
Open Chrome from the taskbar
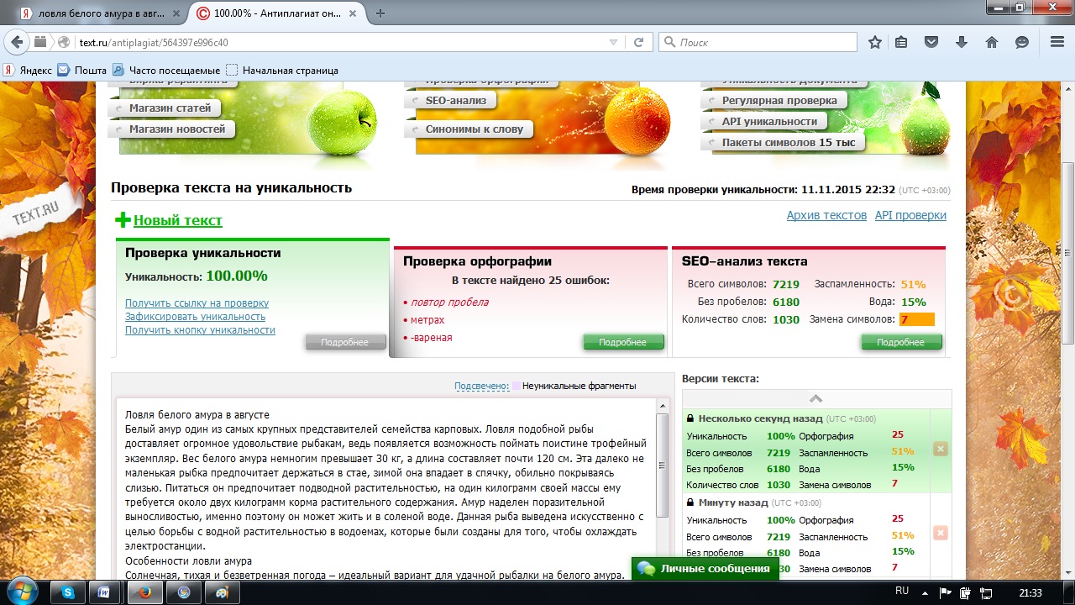(184, 592)
